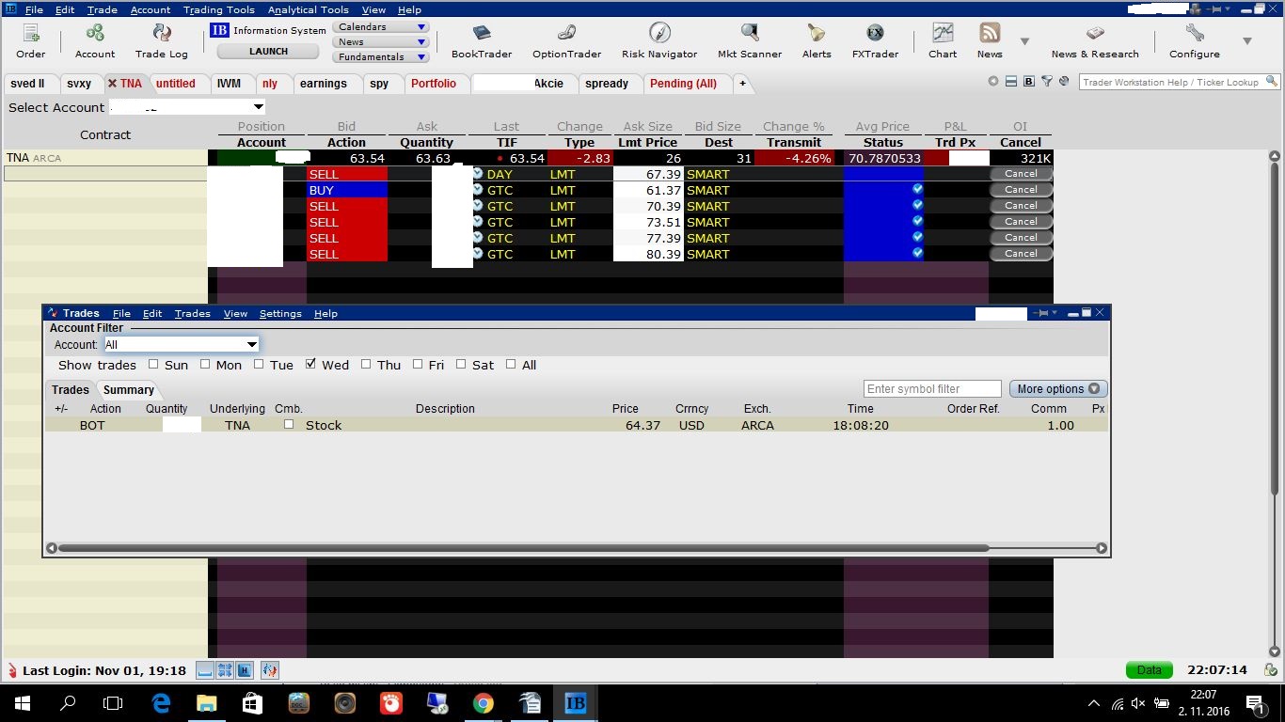Tick the Sat checkbox in Show trades

[461, 364]
